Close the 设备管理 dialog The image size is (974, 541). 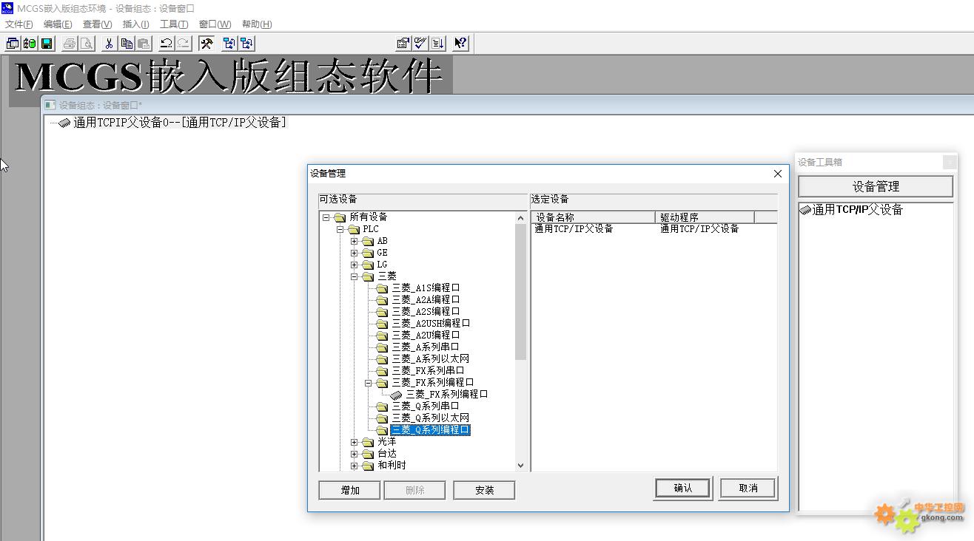pos(777,174)
